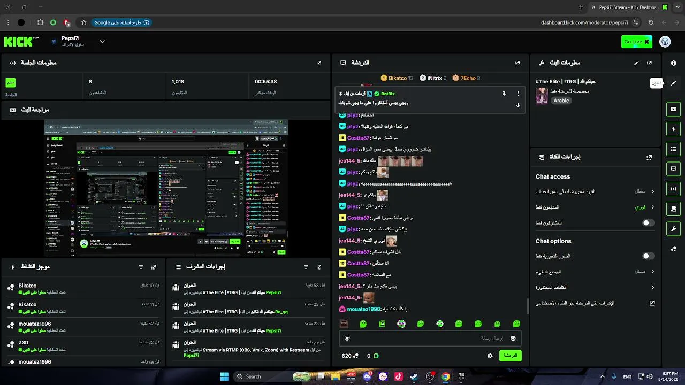Bookmark this page with the star icon
The image size is (685, 385).
[83, 22]
